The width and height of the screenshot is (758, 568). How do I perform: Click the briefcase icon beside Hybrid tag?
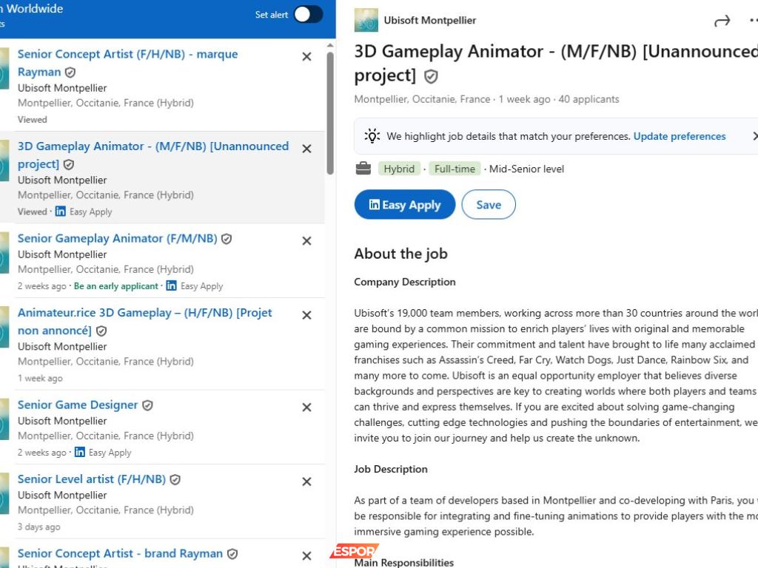[x=363, y=169]
